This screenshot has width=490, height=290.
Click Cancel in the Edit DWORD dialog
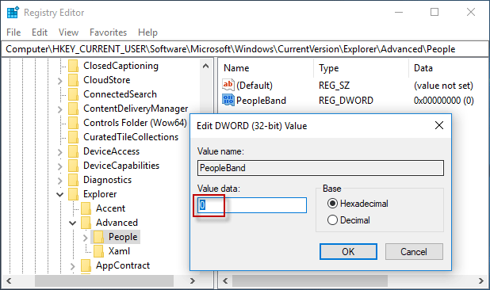(414, 252)
